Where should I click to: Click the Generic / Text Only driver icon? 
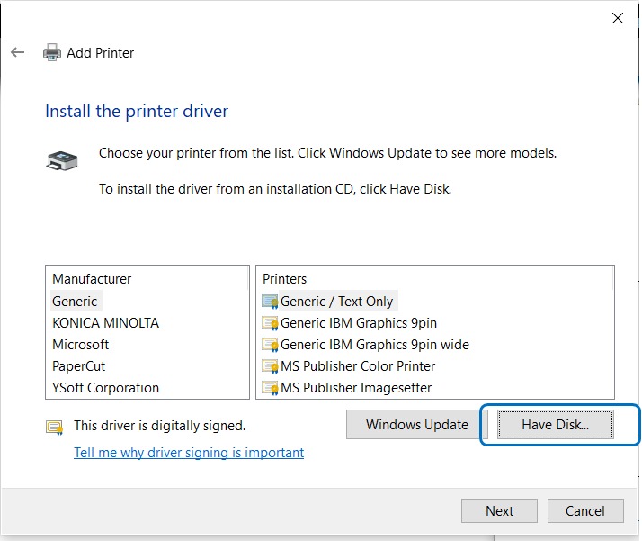[x=270, y=302]
